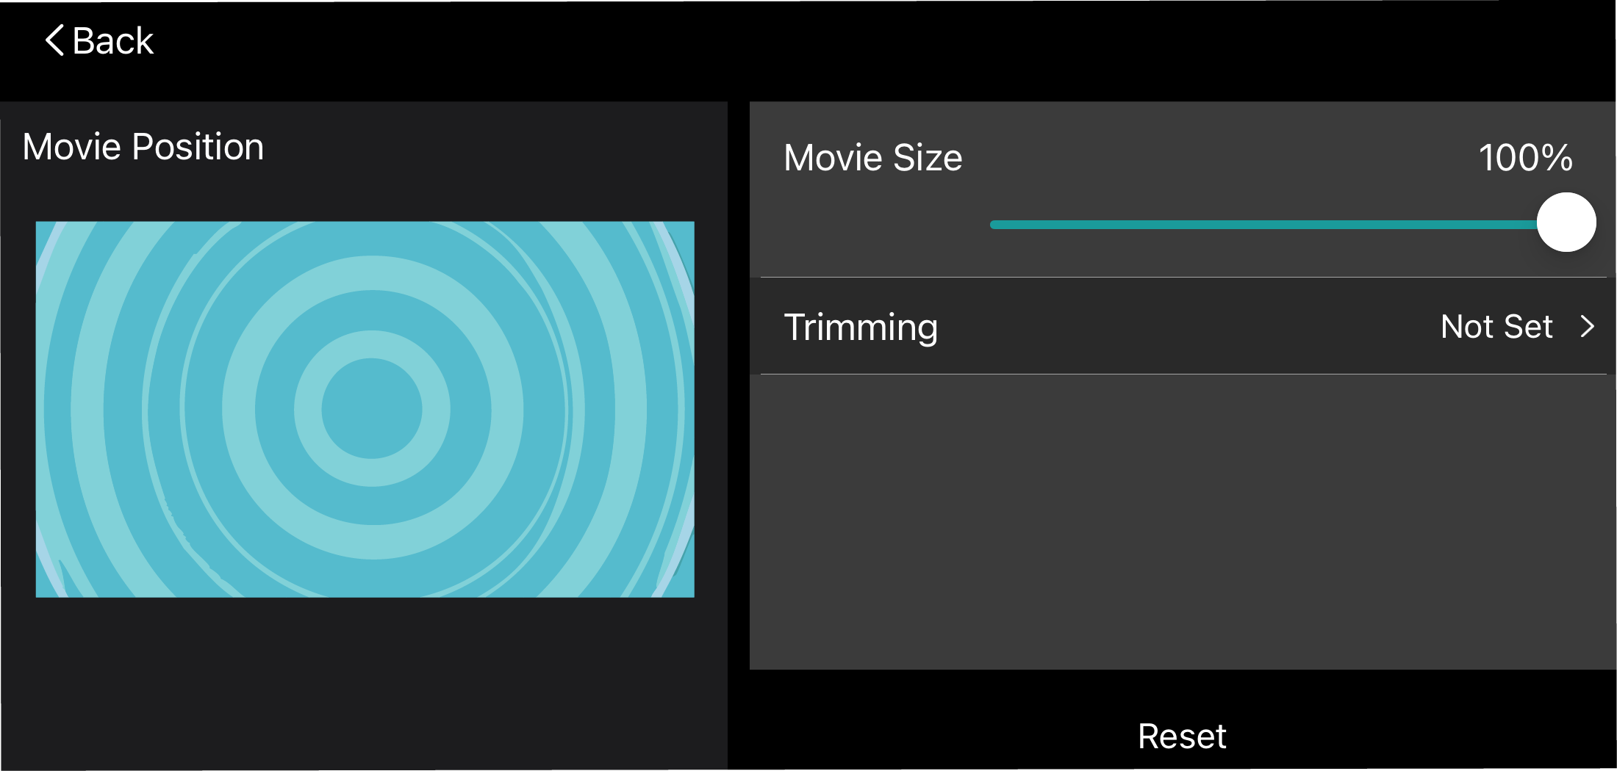Image resolution: width=1617 pixels, height=771 pixels.
Task: Click the center circle of movie preview
Action: click(x=372, y=408)
